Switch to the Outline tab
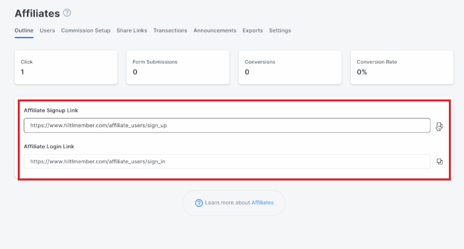Viewport: 464px width, 249px height. (x=24, y=30)
